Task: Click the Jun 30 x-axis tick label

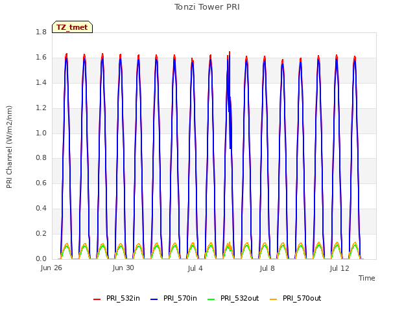Action: pyautogui.click(x=123, y=268)
